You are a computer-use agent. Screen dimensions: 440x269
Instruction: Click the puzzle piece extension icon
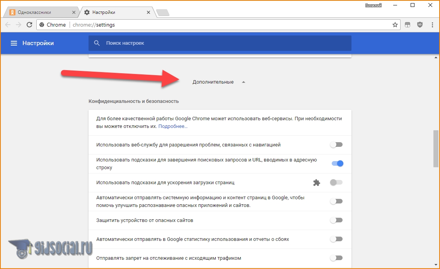point(317,183)
